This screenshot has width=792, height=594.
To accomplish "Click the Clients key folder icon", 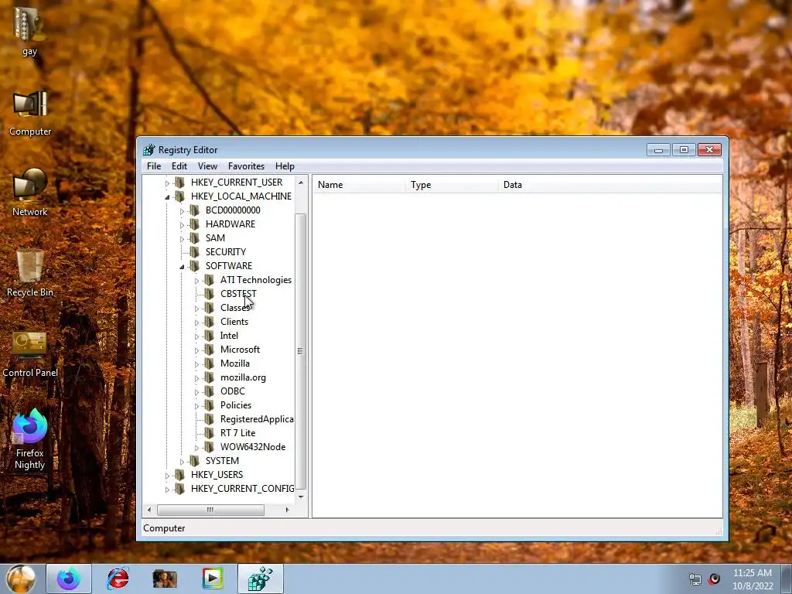I will (x=209, y=322).
